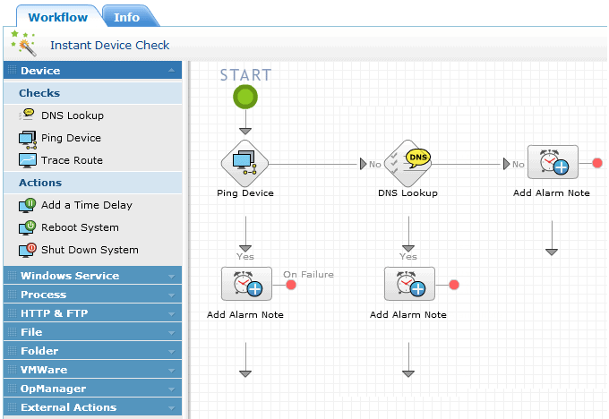Pick Reboot System action label
Image resolution: width=609 pixels, height=419 pixels.
pos(80,227)
